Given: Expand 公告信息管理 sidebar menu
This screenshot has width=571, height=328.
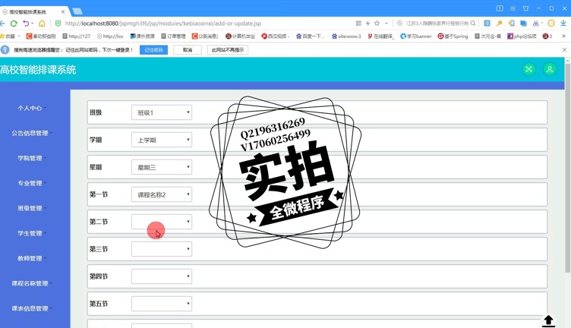Looking at the screenshot, I should 30,133.
